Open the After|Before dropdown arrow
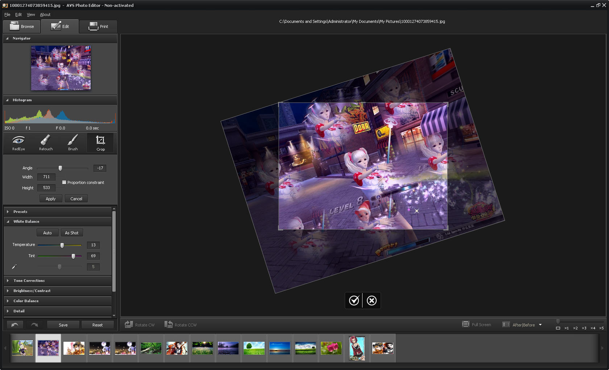Image resolution: width=609 pixels, height=370 pixels. click(x=540, y=325)
